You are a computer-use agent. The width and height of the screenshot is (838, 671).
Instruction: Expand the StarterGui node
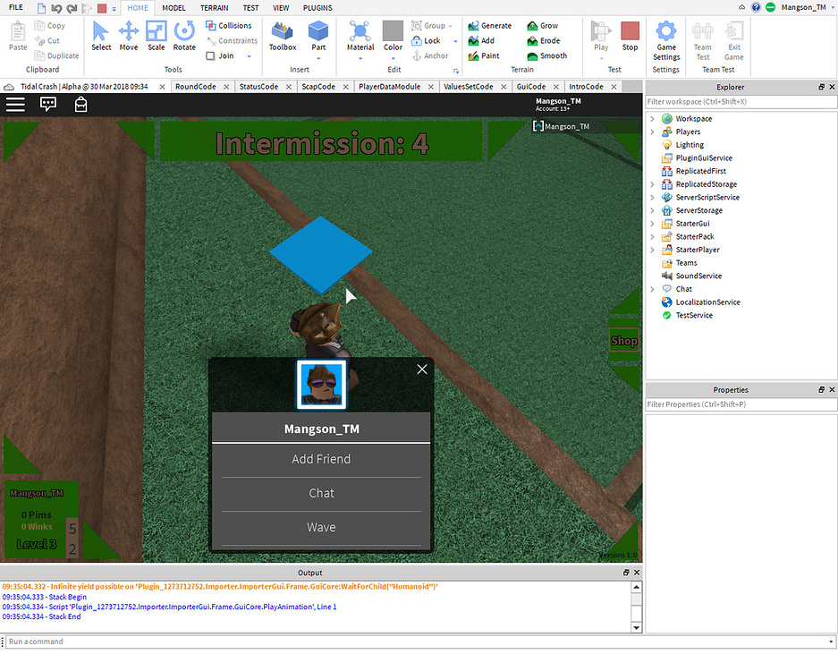coord(652,224)
